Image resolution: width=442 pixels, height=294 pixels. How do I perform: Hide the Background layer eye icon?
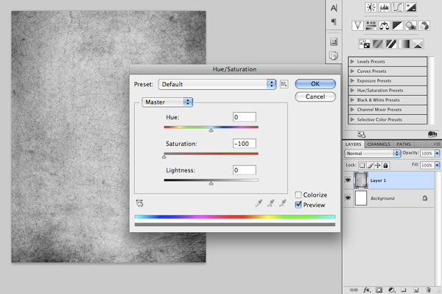[348, 198]
